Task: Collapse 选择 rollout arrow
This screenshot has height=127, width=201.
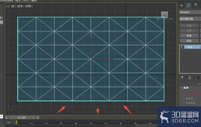Action: (181, 88)
